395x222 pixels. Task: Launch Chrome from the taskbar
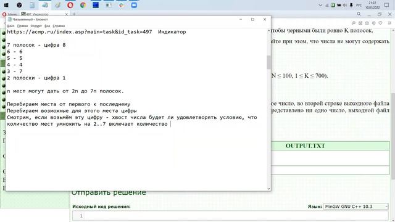click(x=83, y=5)
